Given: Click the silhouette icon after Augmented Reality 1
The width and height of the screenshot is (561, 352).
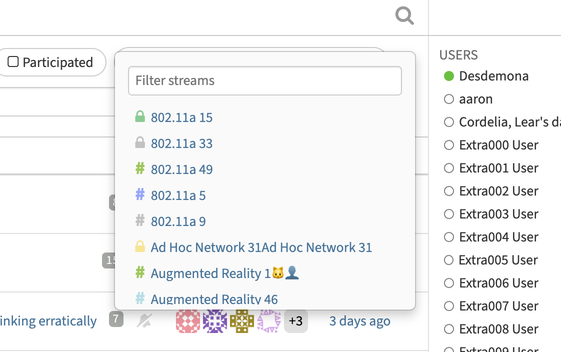Looking at the screenshot, I should 292,272.
